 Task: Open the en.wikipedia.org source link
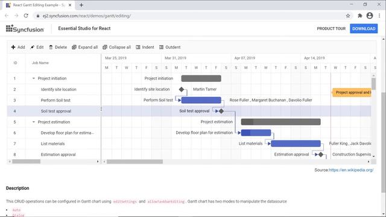point(351,170)
